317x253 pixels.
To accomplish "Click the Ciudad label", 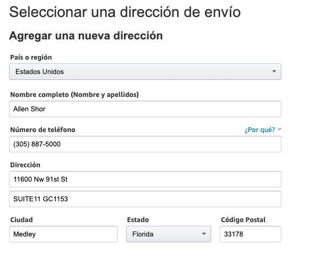I will point(21,220).
